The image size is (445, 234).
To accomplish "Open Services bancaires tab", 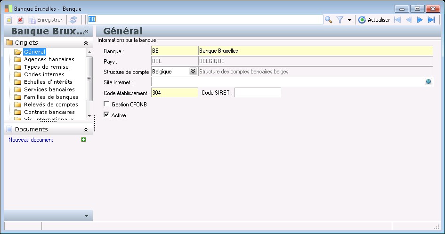I will point(49,89).
